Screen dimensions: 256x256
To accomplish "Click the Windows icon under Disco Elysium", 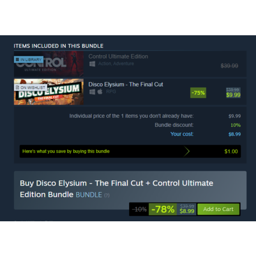I will point(92,92).
